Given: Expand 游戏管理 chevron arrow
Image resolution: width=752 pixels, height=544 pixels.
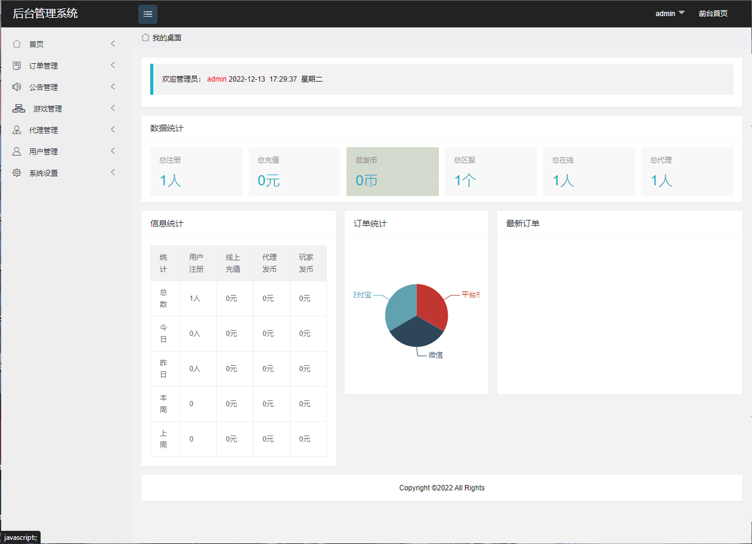Looking at the screenshot, I should pyautogui.click(x=113, y=108).
